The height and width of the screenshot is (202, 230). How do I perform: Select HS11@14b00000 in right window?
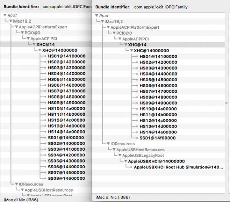[158, 115]
